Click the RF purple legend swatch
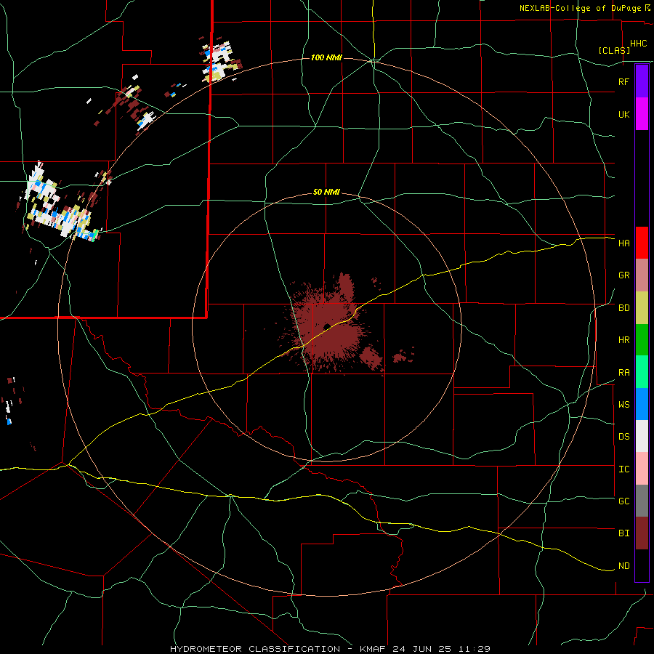 pyautogui.click(x=642, y=81)
